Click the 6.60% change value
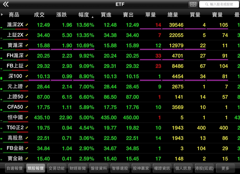The width and height of the screenshot is (240, 174). click(87, 97)
